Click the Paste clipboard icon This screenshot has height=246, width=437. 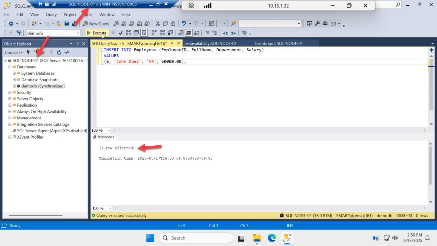coord(173,24)
